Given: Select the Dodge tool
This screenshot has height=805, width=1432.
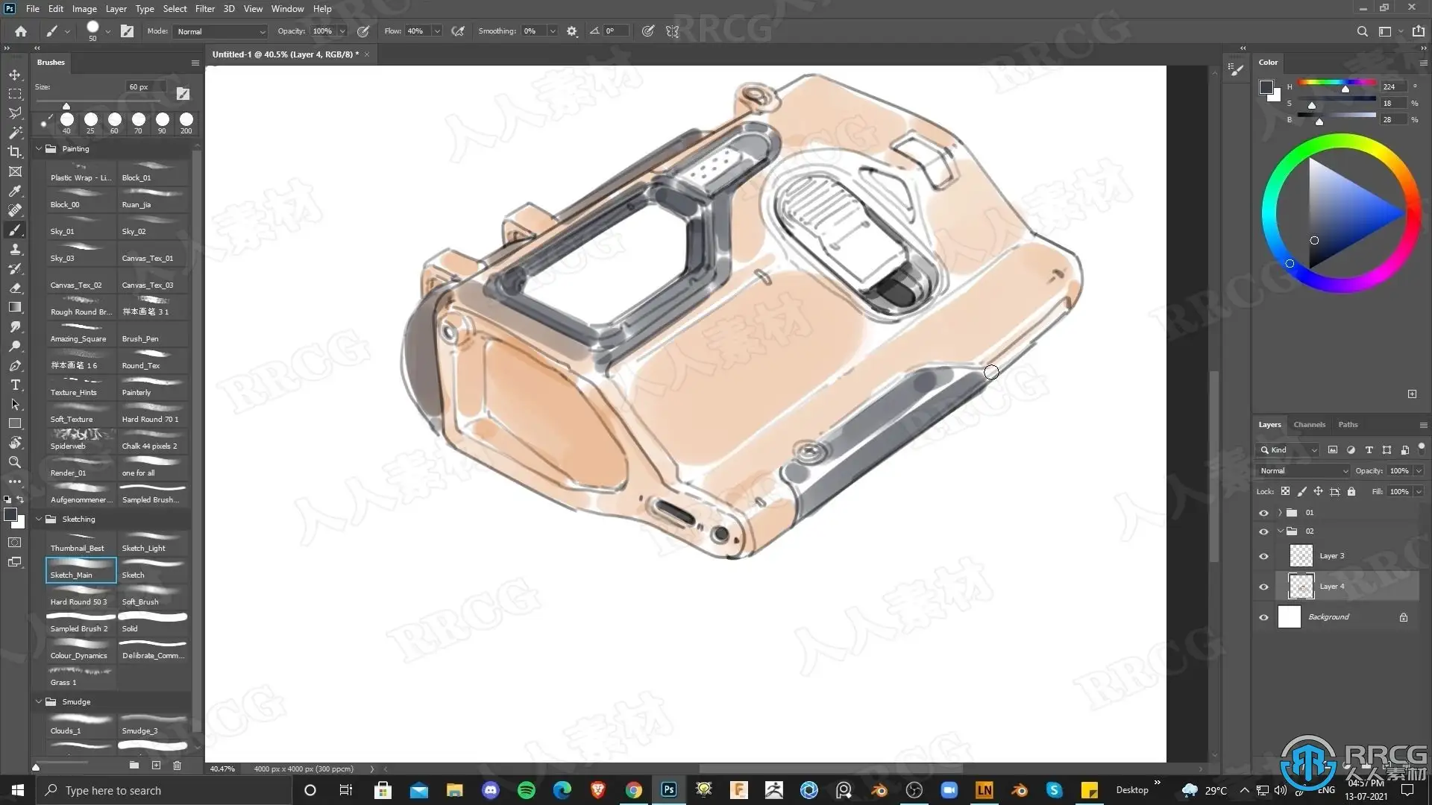Looking at the screenshot, I should [x=15, y=346].
